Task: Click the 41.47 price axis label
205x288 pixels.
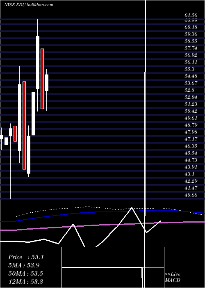Action: (191, 188)
